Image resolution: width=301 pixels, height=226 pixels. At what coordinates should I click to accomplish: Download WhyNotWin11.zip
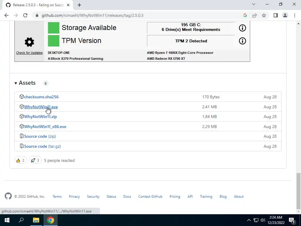point(41,117)
